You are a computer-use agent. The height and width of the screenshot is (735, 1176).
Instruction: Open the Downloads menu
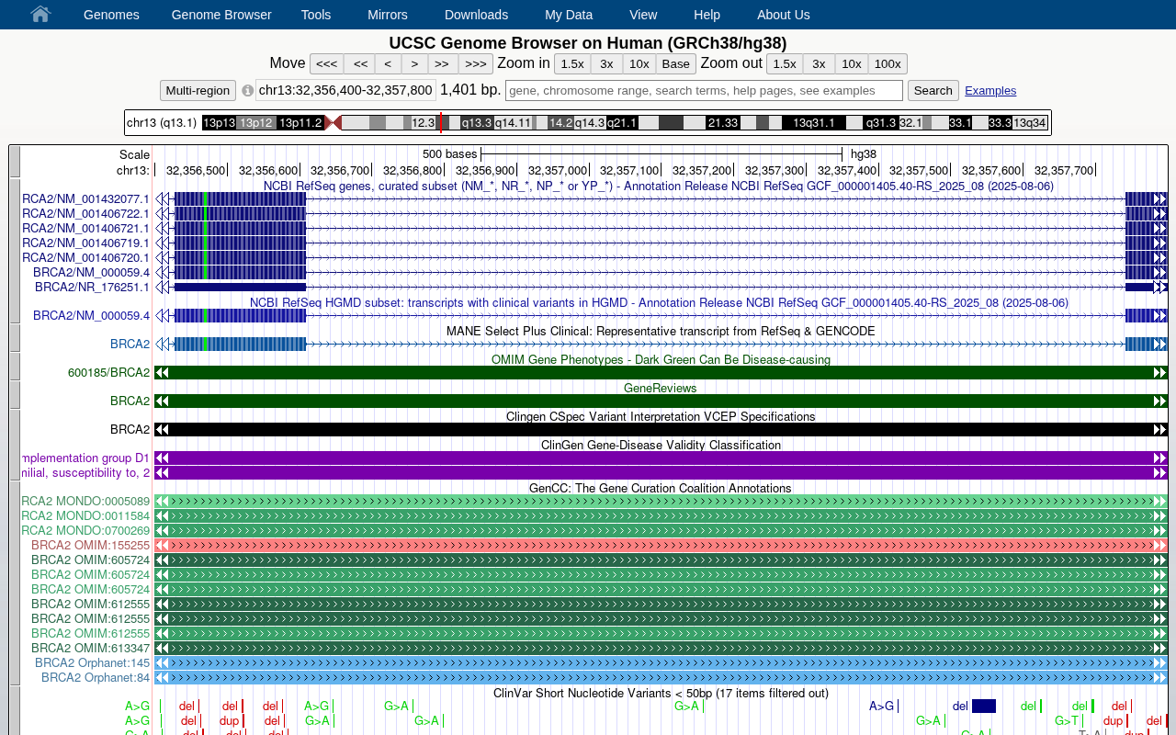pos(476,15)
